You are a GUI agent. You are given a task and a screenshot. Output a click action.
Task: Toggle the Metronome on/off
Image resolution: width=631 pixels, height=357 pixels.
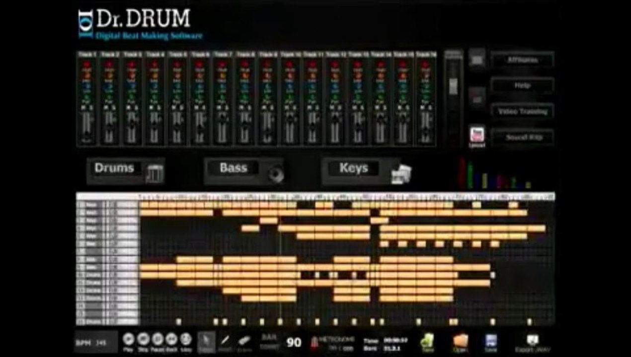pyautogui.click(x=332, y=342)
